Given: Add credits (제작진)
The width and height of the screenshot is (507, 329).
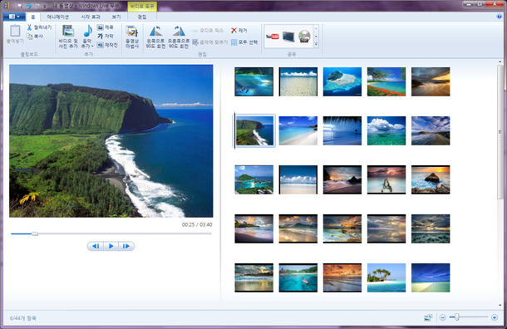Looking at the screenshot, I should click(107, 45).
